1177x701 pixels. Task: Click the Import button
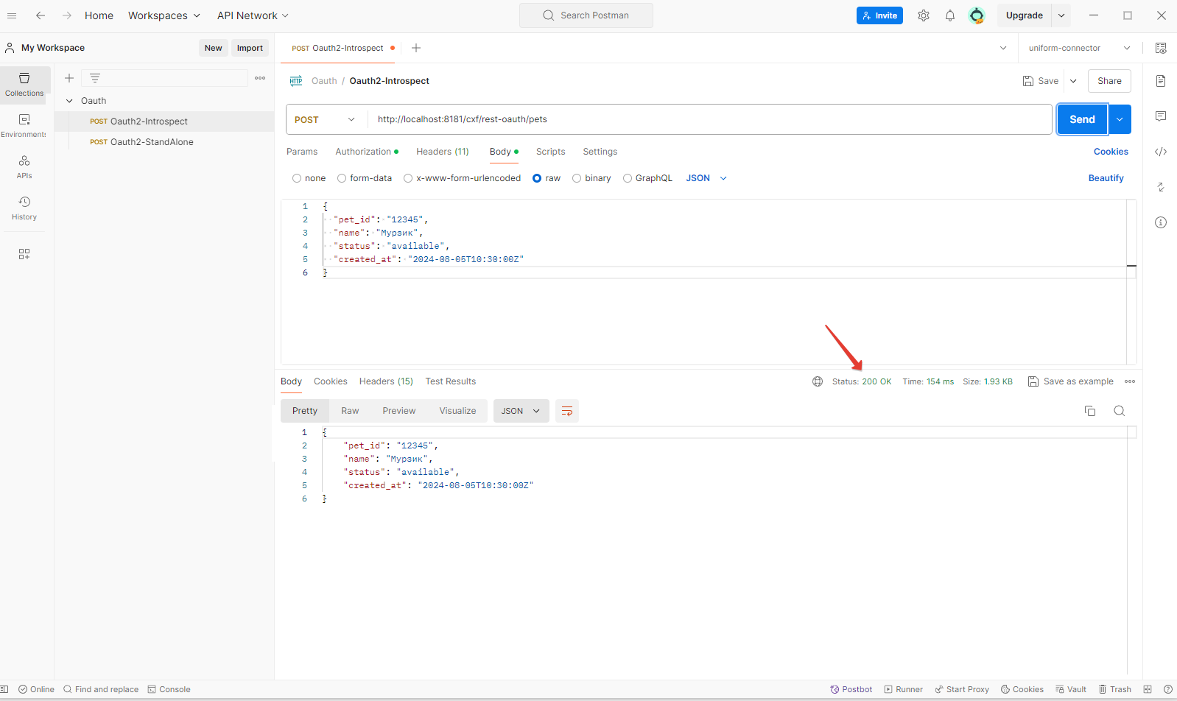point(250,48)
